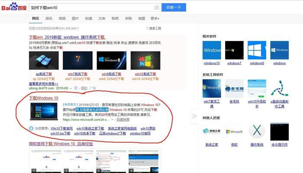The image size is (303, 173).
Task: Click the 百度一下 search button
Action: point(174,7)
